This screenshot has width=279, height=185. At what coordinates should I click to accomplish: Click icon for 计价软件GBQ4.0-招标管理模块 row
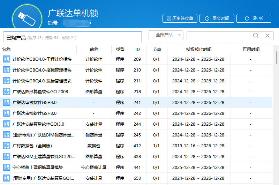7,70
